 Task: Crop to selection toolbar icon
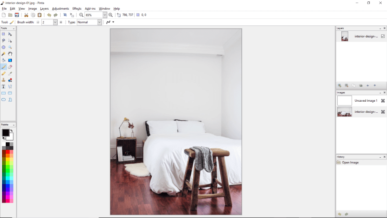click(65, 15)
